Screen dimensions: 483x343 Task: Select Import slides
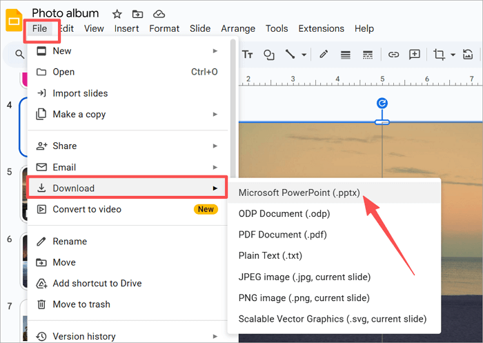(x=128, y=93)
